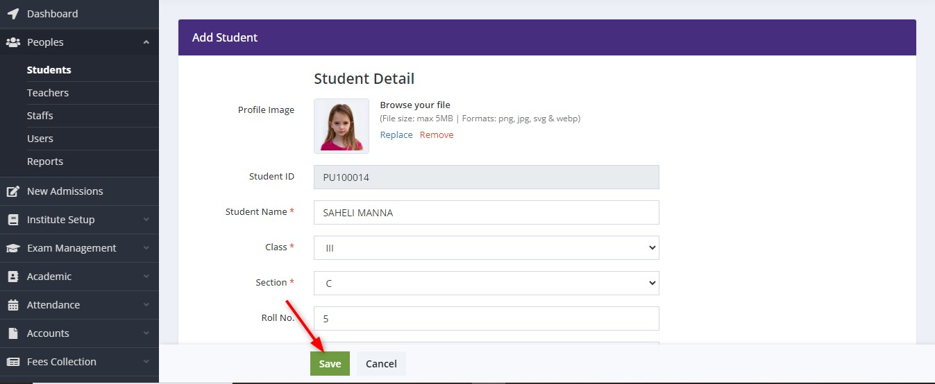Click the Fees Collection icon

click(12, 362)
